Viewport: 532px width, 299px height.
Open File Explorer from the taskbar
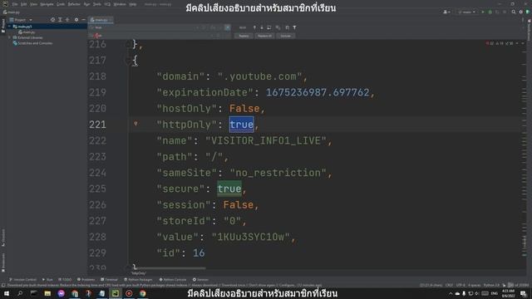(x=47, y=293)
